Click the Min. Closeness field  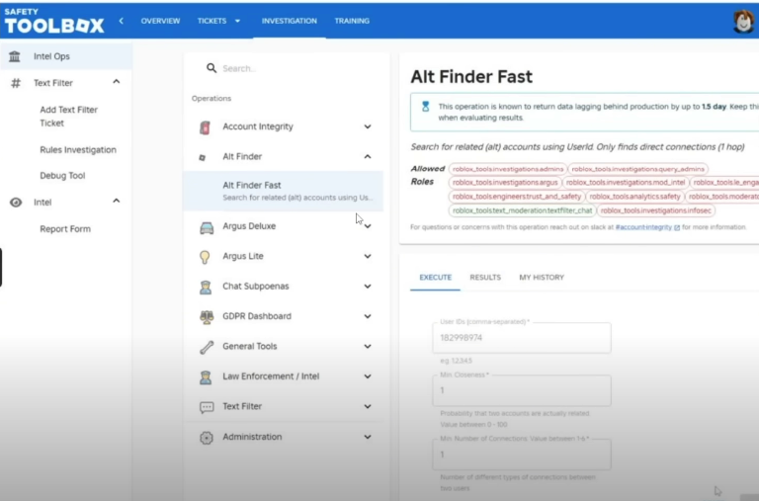tap(522, 390)
